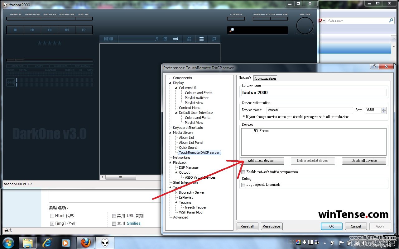Collapse the Default User Interface node
399x249 pixels.
[x=176, y=113]
